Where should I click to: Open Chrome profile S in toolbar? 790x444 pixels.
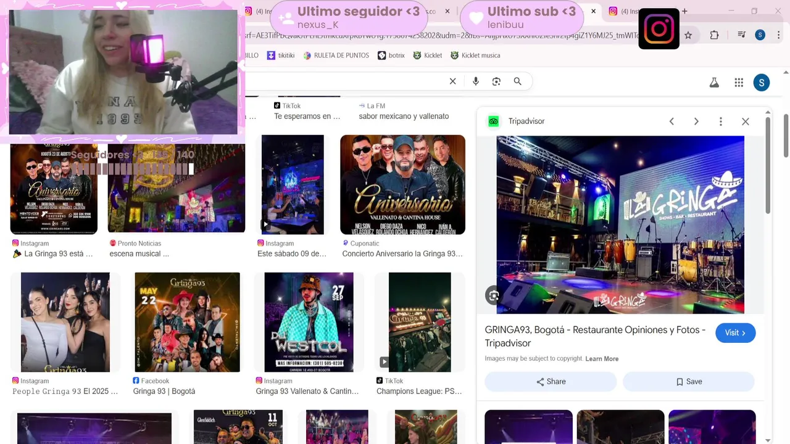tap(760, 35)
